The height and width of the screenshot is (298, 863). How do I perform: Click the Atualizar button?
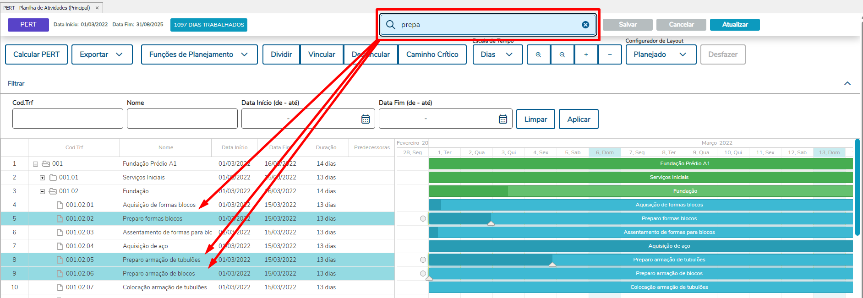(735, 25)
